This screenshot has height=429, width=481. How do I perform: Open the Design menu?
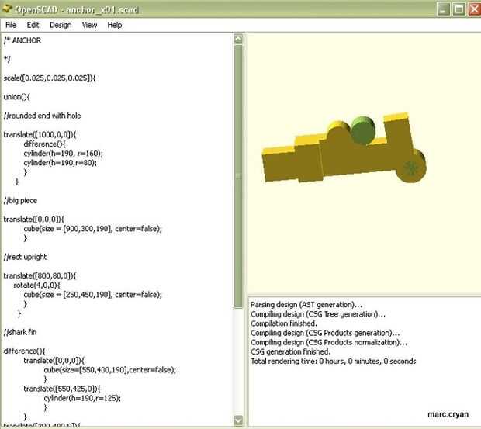61,25
